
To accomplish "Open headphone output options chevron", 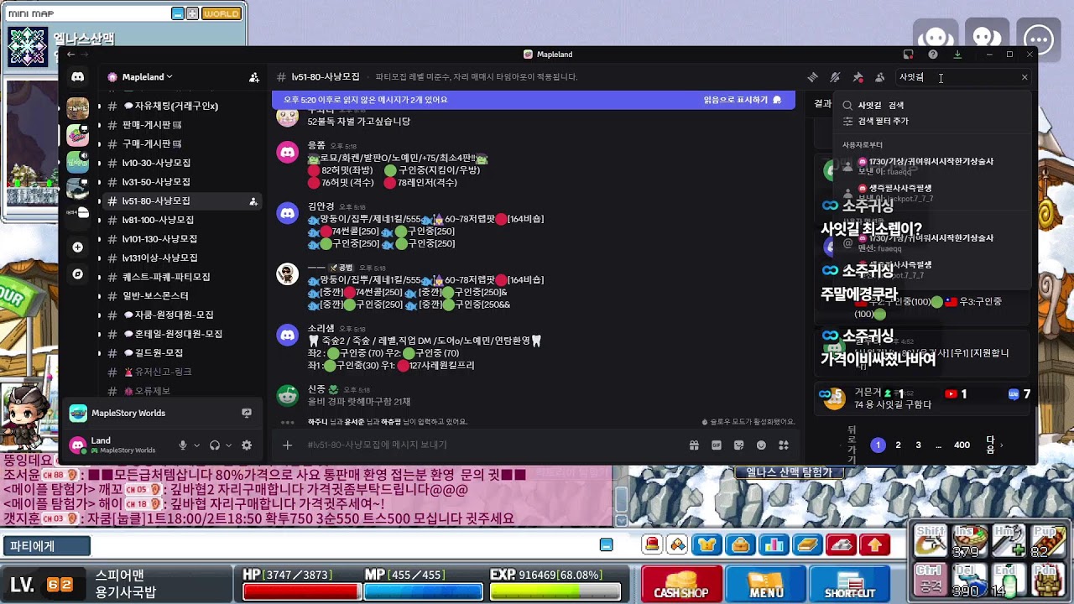I will point(229,445).
